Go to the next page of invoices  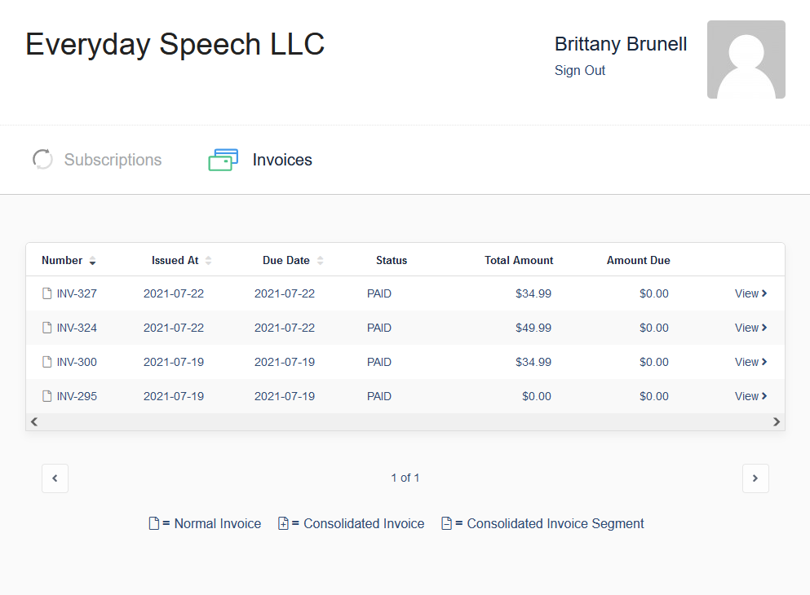755,478
